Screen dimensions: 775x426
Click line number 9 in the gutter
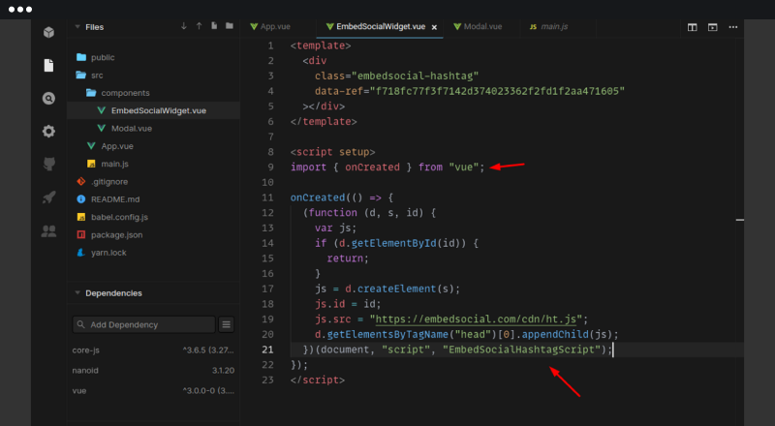[x=270, y=167]
